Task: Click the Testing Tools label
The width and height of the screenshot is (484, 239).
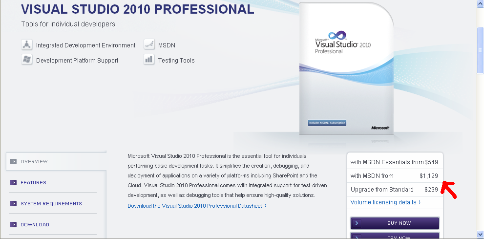Action: coord(176,61)
